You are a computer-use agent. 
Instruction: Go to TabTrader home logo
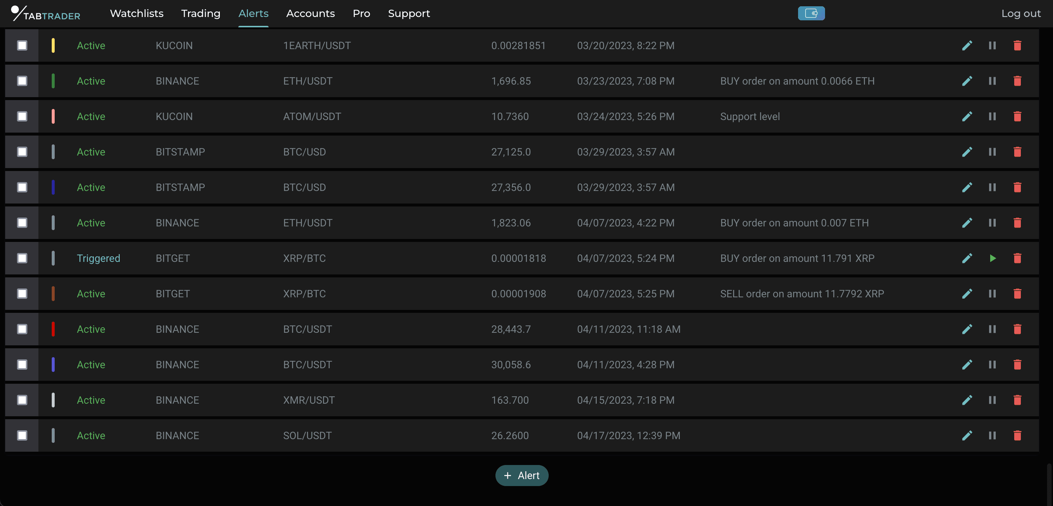click(45, 14)
